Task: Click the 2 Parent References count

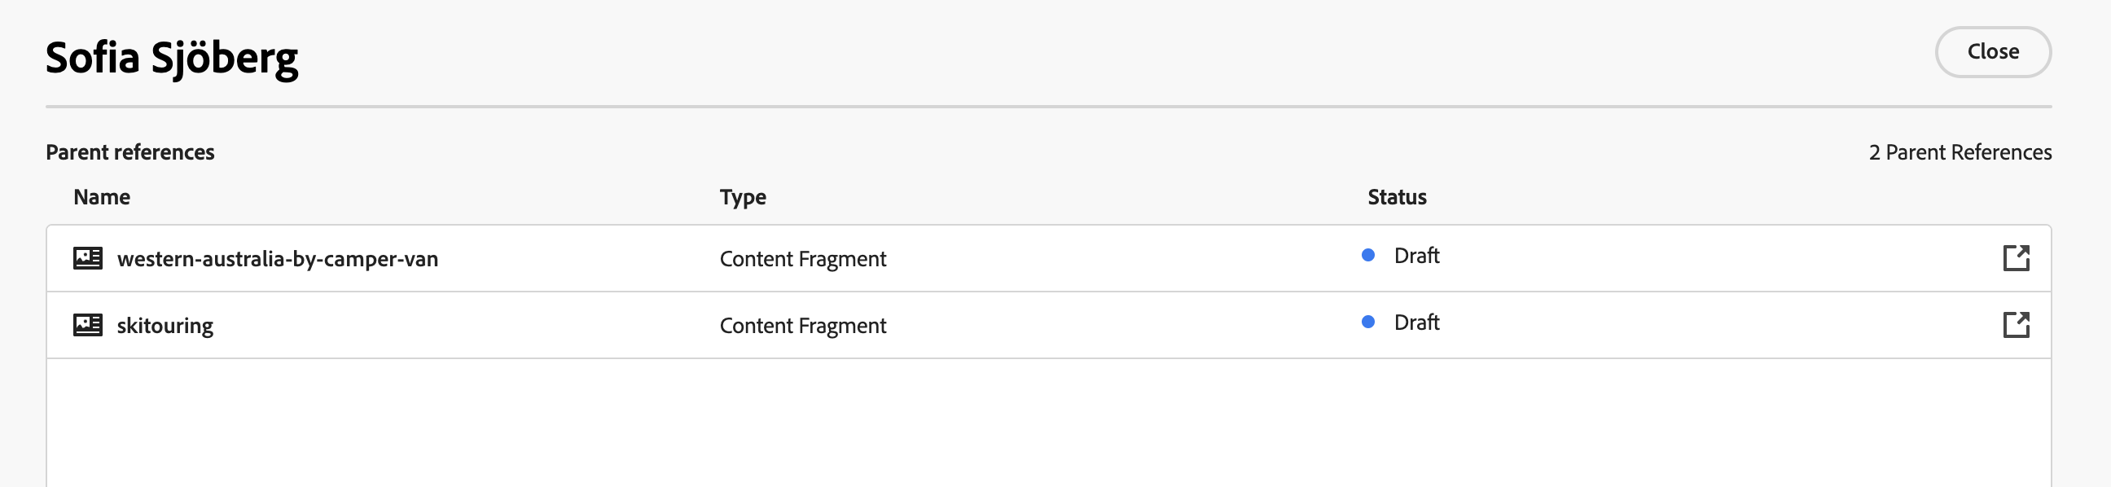Action: click(1960, 152)
